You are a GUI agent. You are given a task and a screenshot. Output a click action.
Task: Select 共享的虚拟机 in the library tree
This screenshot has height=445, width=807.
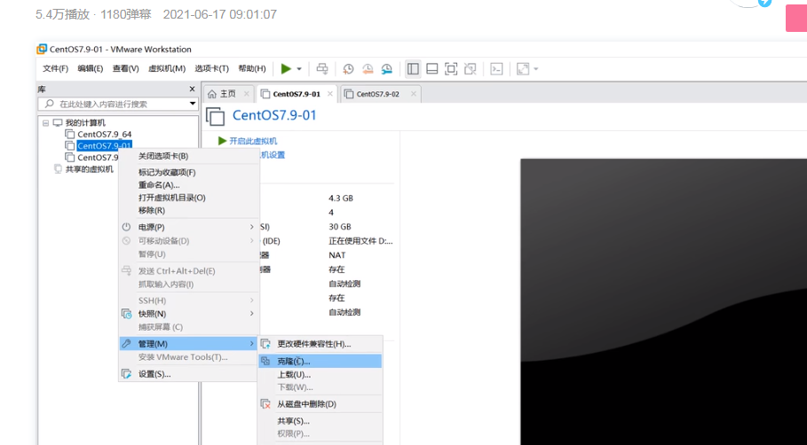tap(89, 169)
